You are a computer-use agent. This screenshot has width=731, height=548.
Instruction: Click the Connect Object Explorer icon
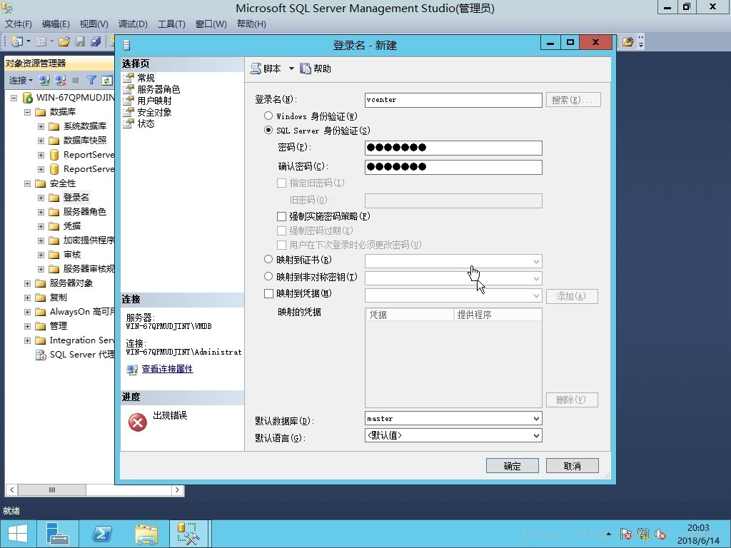pos(44,80)
